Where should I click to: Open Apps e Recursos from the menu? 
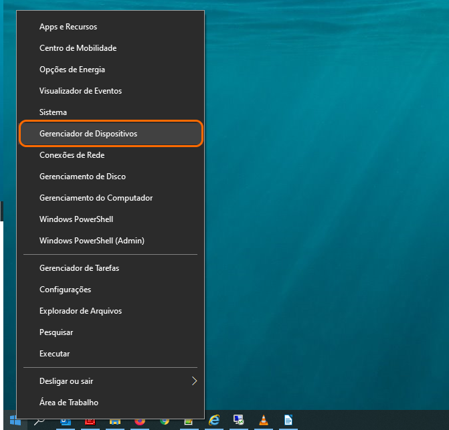[110, 27]
